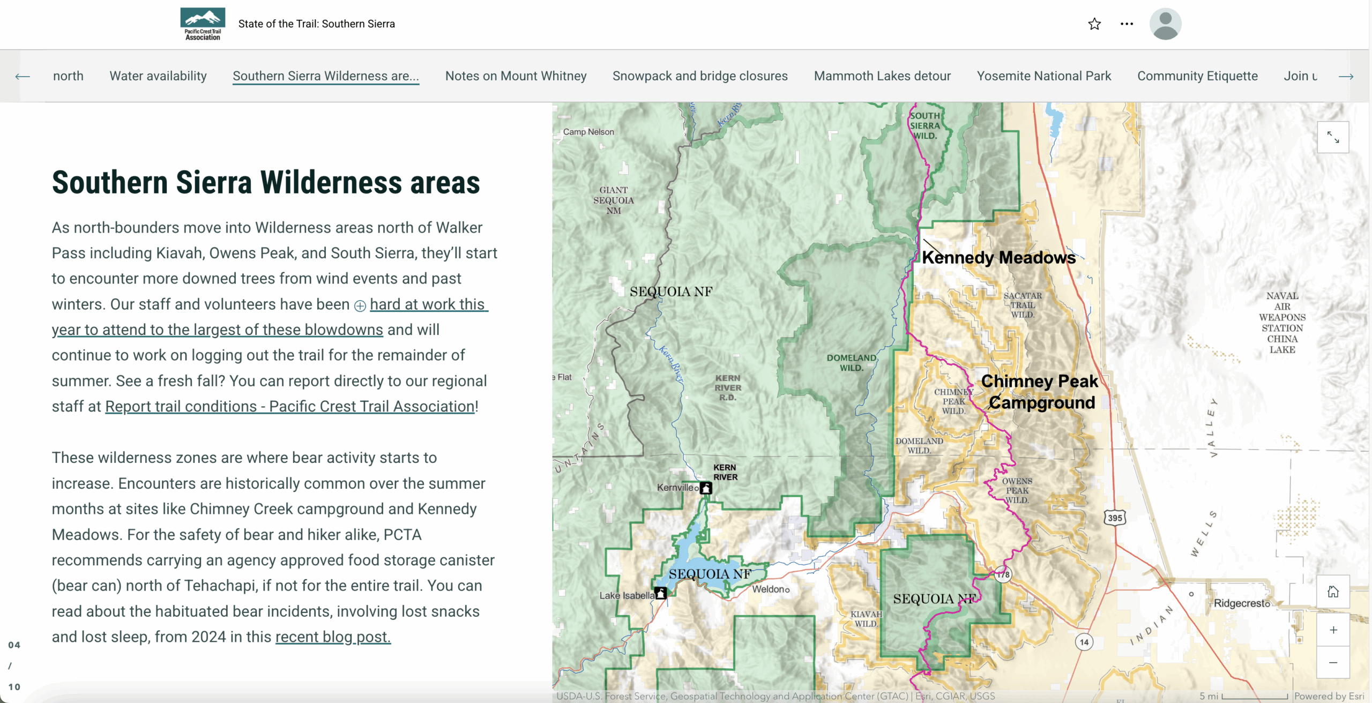Click the Kernville marker icon on map
Viewport: 1372px width, 703px height.
706,488
